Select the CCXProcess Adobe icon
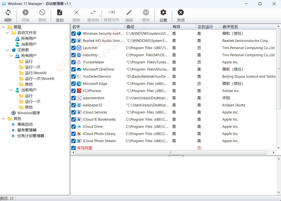 coord(79,91)
